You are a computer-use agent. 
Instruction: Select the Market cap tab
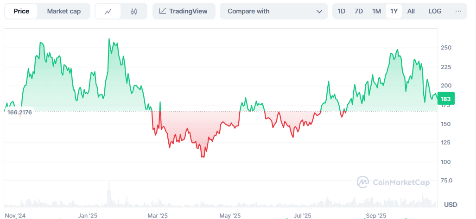click(63, 11)
